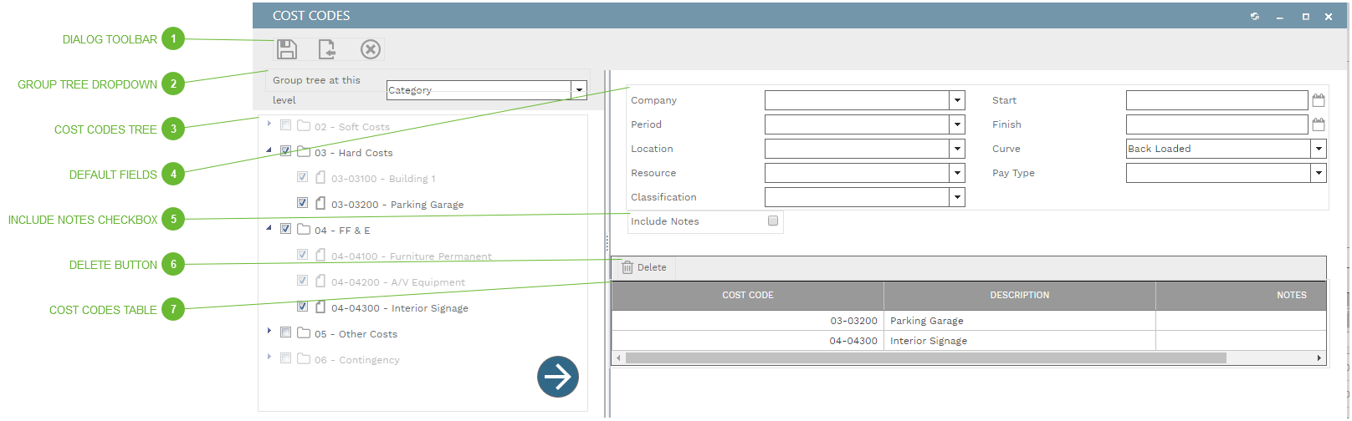This screenshot has height=421, width=1352.
Task: Open the Period dropdown
Action: pyautogui.click(x=957, y=124)
